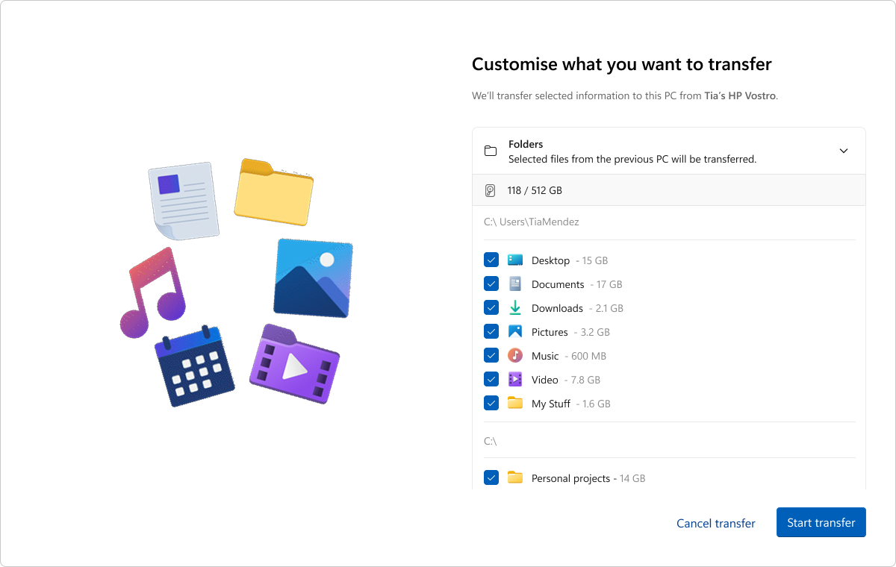This screenshot has height=567, width=896.
Task: Click the Pictures folder icon
Action: tap(515, 332)
